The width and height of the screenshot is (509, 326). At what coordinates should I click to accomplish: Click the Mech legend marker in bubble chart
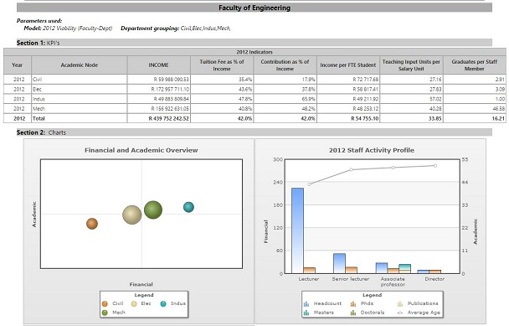click(105, 313)
